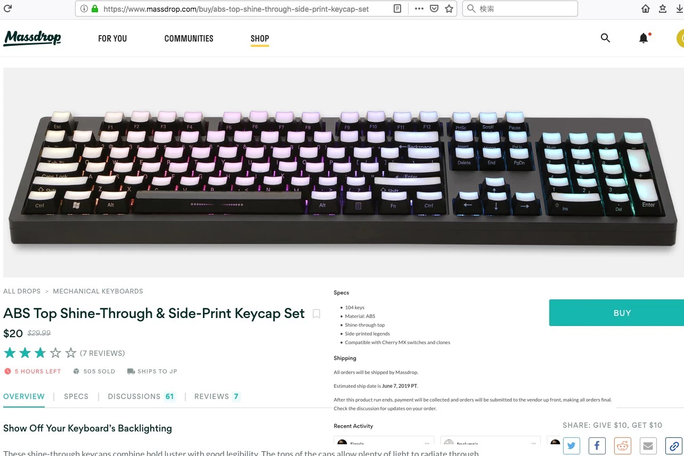Open the COMMUNITIES menu
Viewport: 684px width, 456px height.
pyautogui.click(x=189, y=38)
